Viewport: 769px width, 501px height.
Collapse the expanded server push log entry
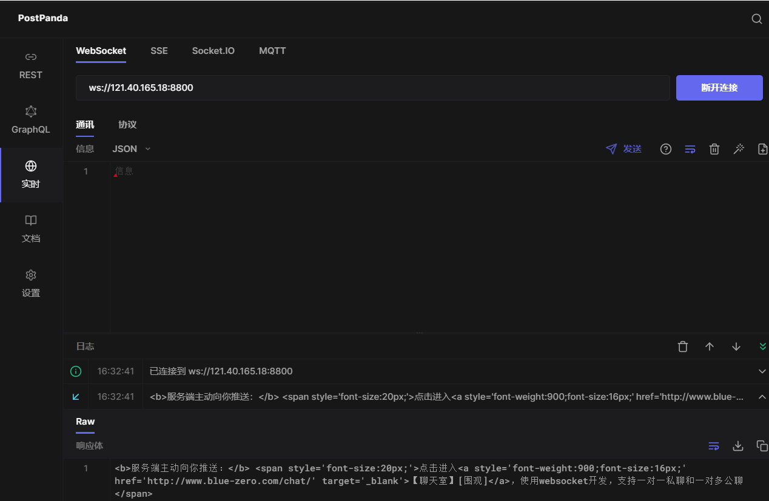[762, 397]
